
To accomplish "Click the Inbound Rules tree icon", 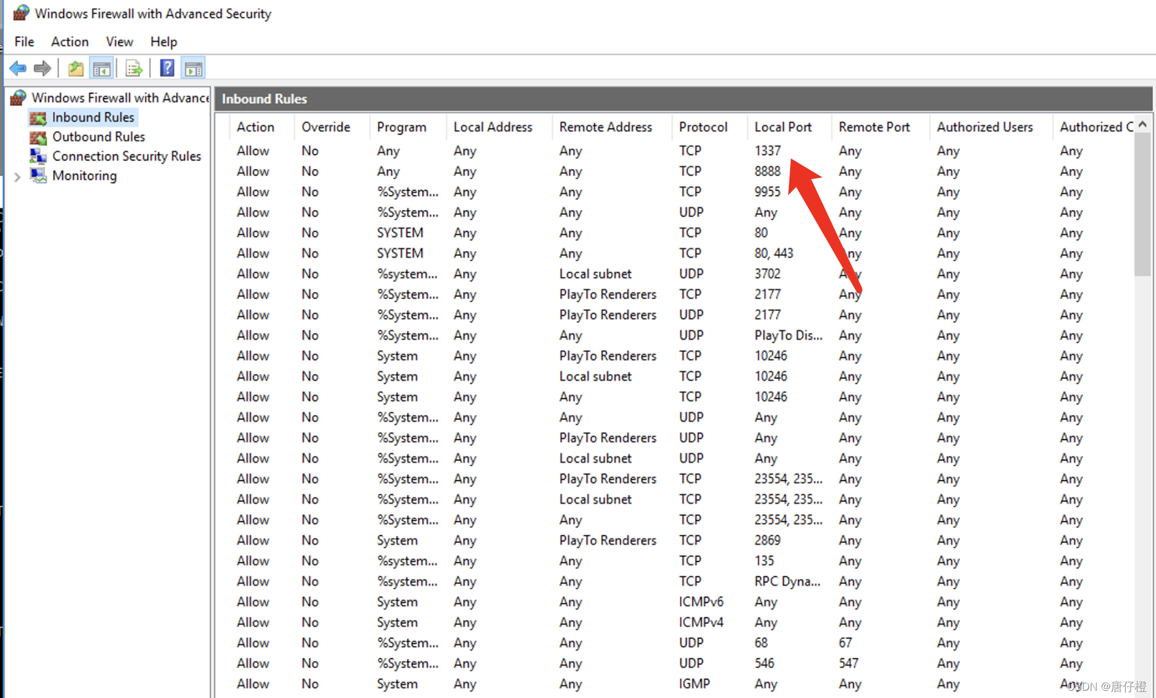I will point(38,118).
